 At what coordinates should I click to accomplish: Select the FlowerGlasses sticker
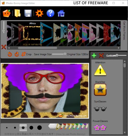click(x=100, y=127)
